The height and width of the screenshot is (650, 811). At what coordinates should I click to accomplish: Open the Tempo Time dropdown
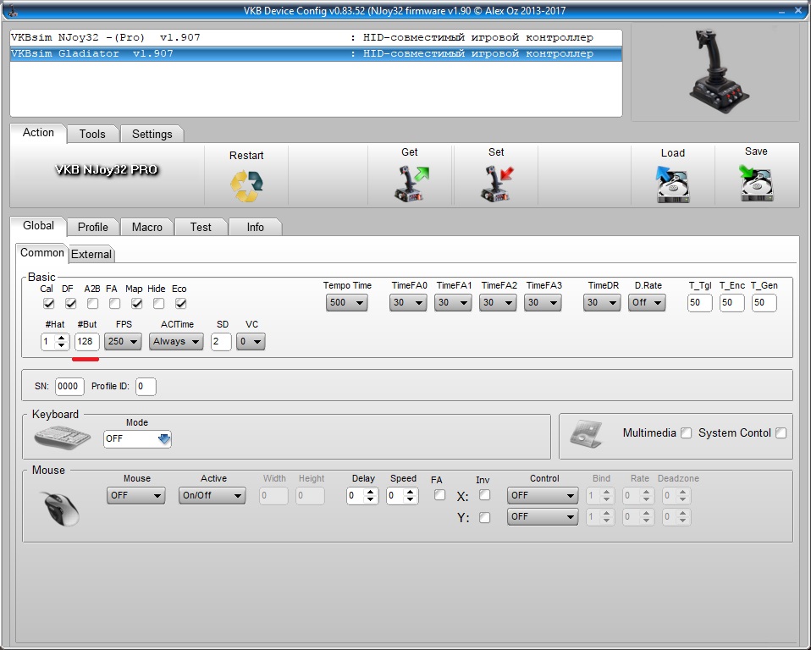coord(346,303)
